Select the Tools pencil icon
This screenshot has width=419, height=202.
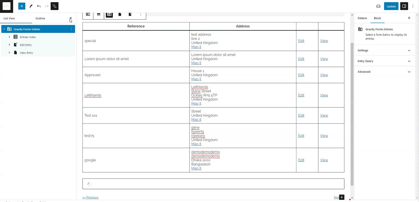(x=31, y=6)
